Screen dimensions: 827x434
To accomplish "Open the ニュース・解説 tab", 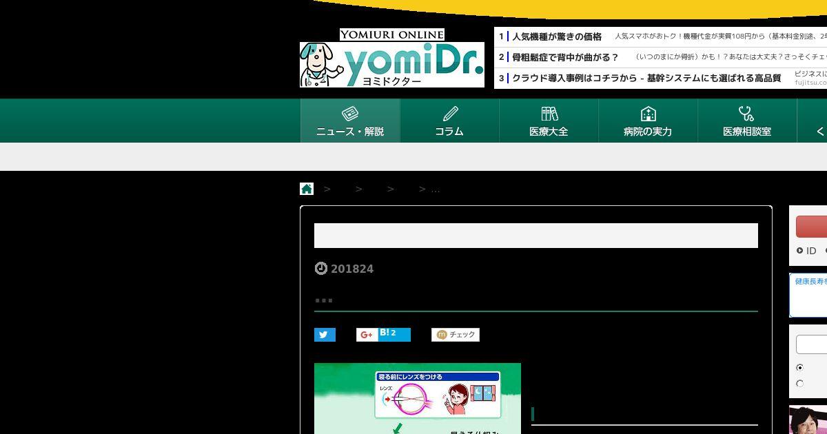I will [x=350, y=121].
